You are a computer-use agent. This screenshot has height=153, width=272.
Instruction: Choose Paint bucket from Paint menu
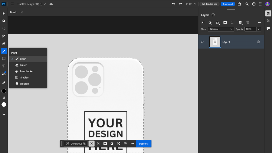tap(26, 71)
